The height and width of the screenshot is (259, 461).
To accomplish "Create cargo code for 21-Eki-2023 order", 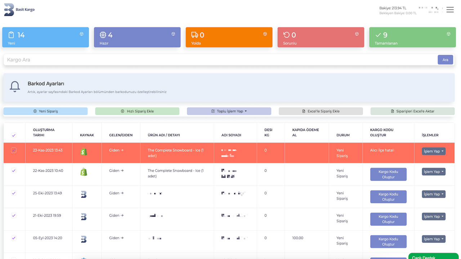I will pos(388,219).
